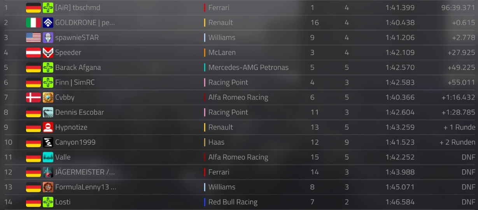478x210 pixels.
Task: Click the Danish flag next to Cvbby
Action: click(x=33, y=97)
